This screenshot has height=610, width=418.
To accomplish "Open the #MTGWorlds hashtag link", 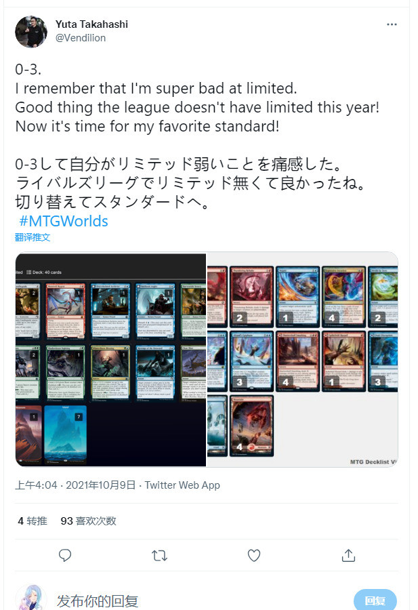I will [64, 221].
